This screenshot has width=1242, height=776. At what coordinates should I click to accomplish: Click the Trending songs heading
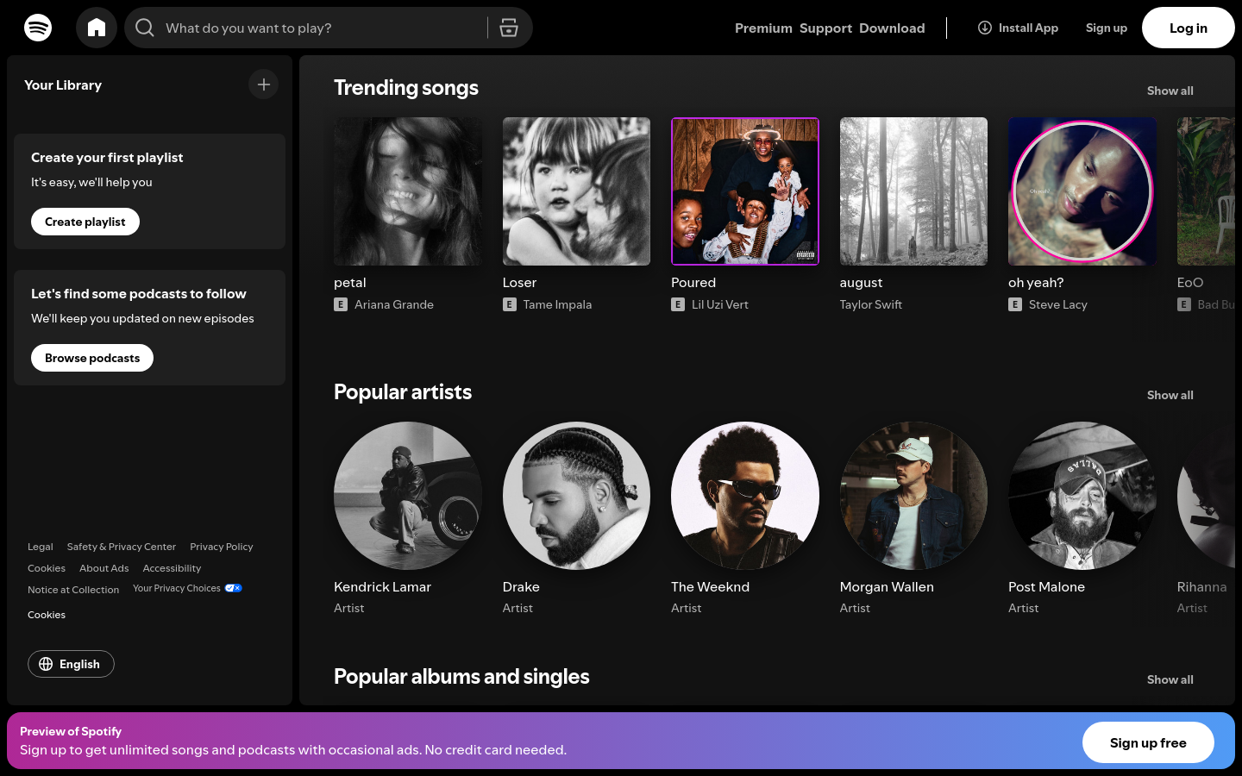click(406, 88)
